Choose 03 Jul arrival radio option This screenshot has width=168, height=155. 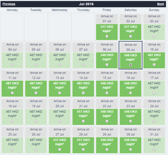click(x=154, y=36)
